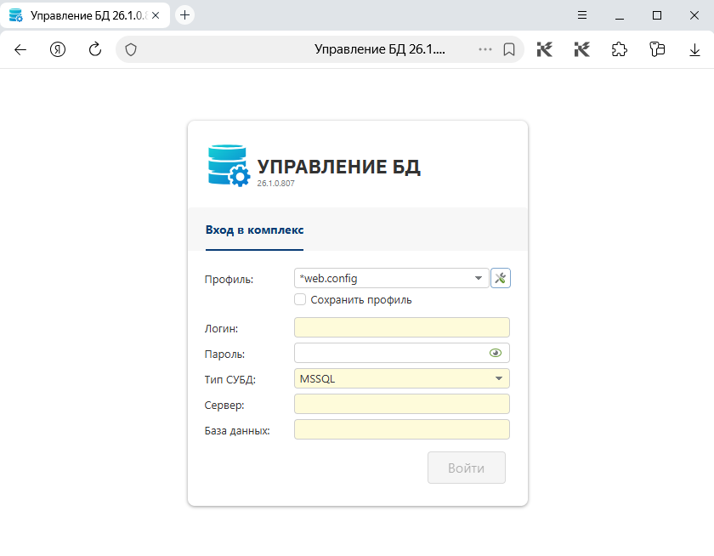Open a new browser tab

tap(185, 15)
